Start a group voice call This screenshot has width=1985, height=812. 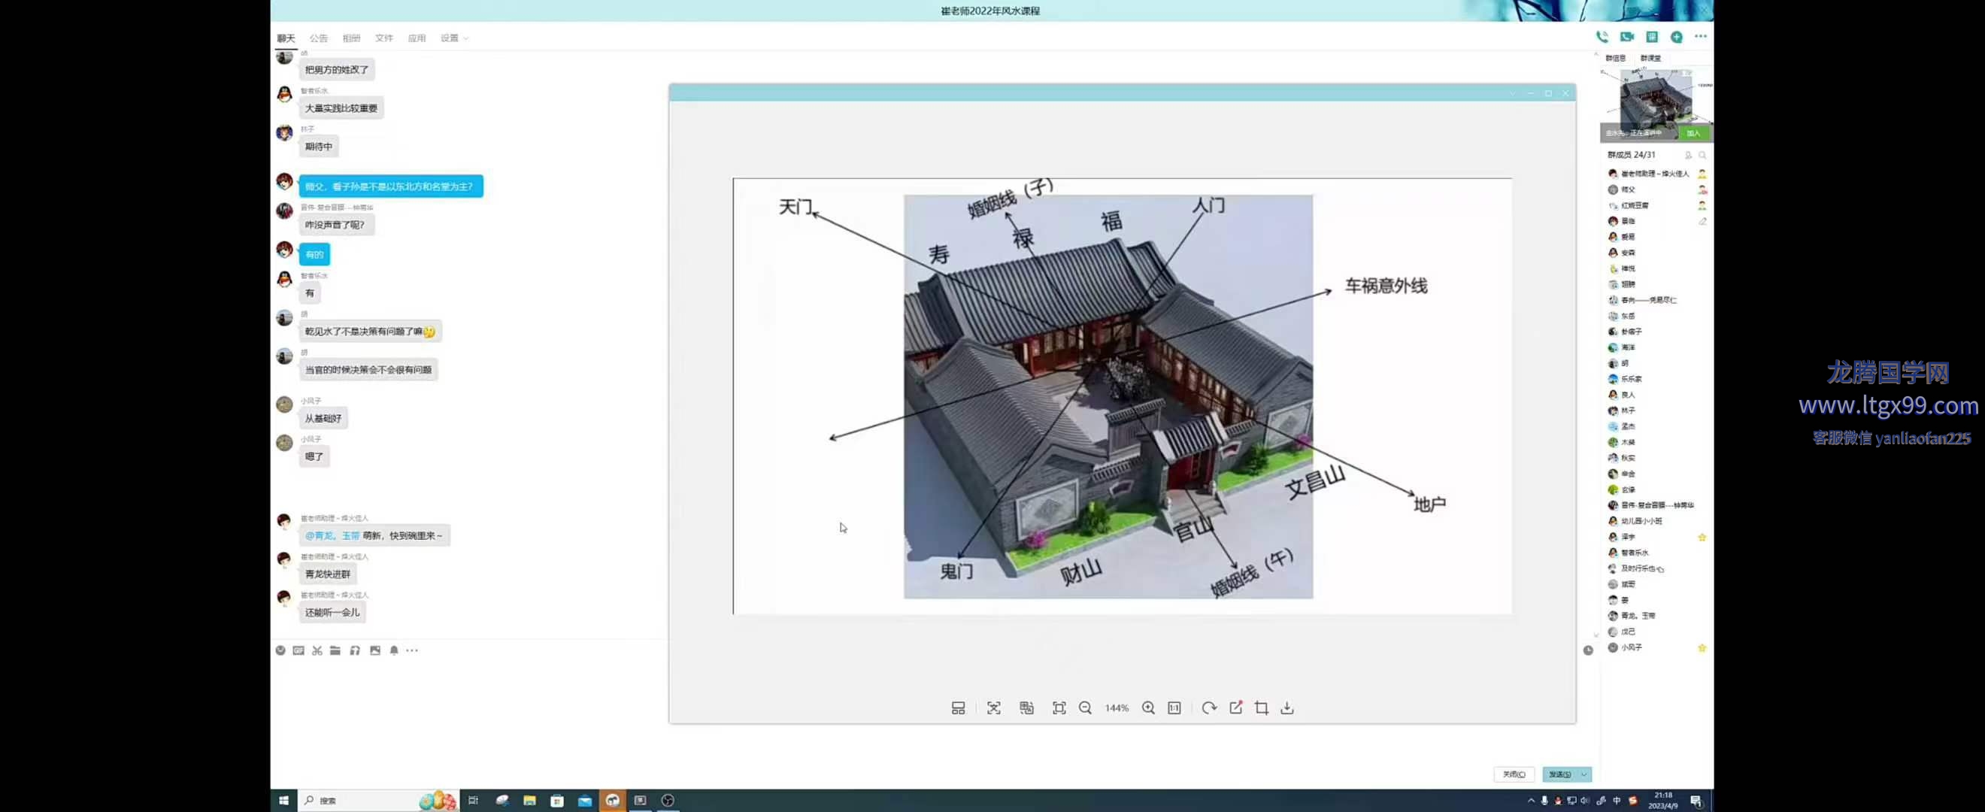click(x=1602, y=37)
